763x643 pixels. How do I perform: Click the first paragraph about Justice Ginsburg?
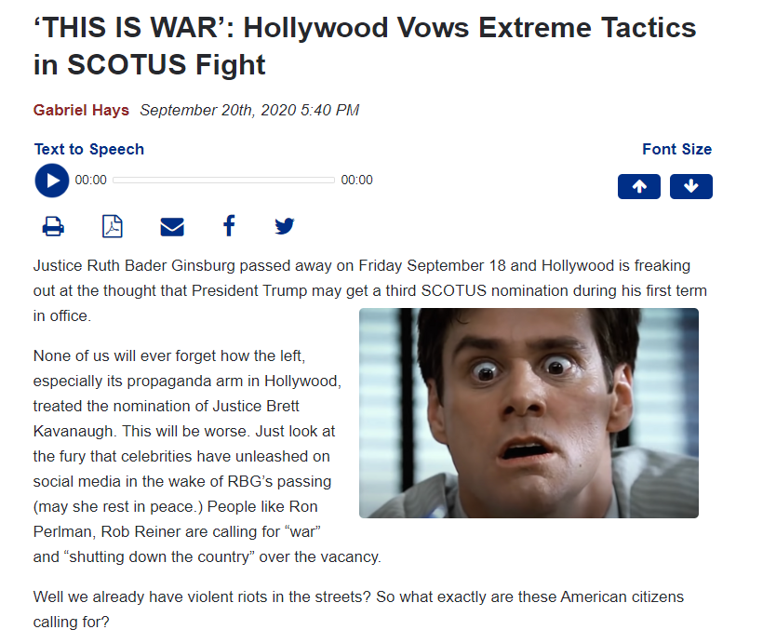tap(369, 290)
